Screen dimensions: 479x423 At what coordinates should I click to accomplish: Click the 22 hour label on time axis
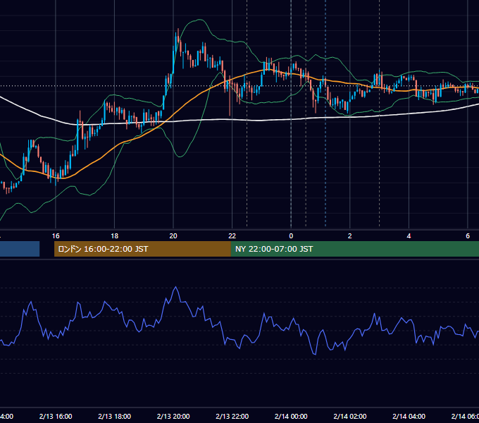pos(232,236)
